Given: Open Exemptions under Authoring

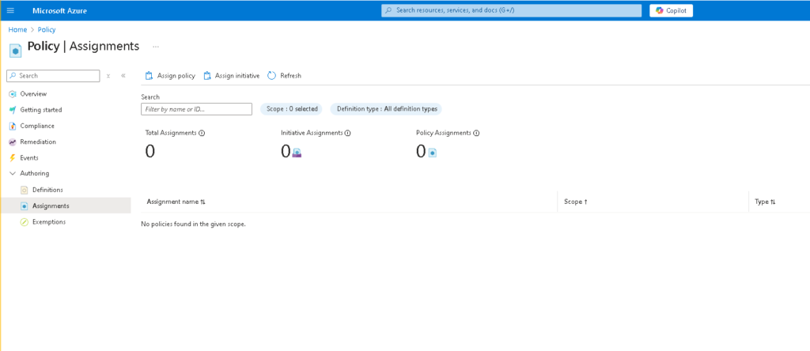Looking at the screenshot, I should click(x=49, y=222).
